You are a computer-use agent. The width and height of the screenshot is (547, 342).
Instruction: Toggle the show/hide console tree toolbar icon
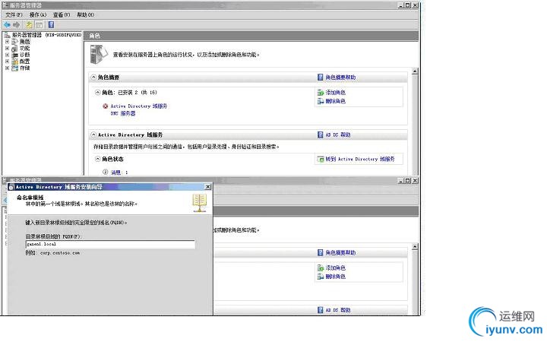[x=40, y=25]
